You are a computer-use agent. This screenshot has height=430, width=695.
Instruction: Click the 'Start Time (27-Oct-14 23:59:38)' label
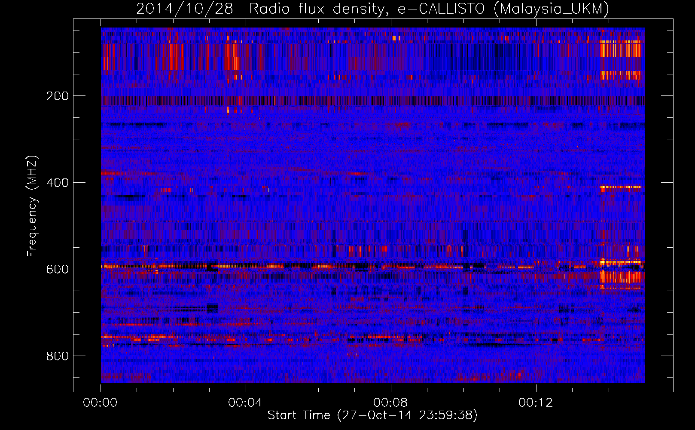(x=372, y=415)
